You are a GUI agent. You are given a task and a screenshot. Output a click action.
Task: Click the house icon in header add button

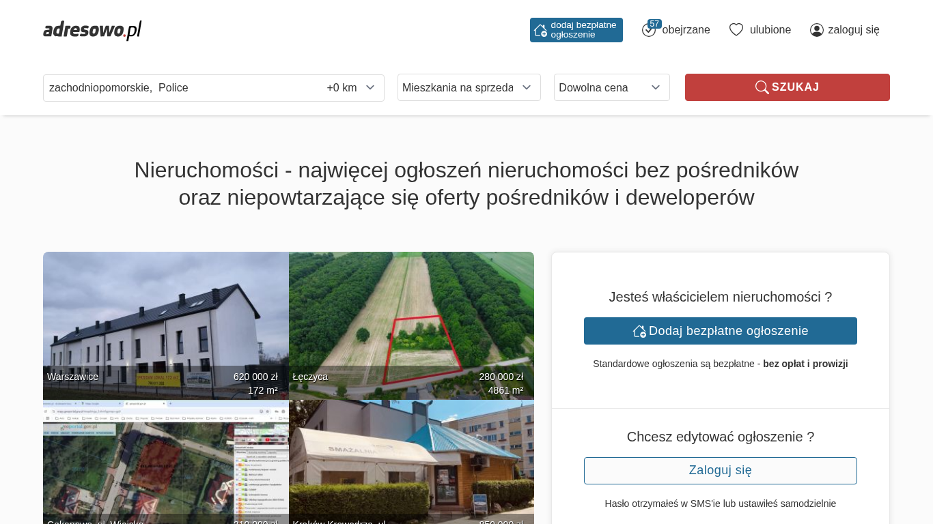point(540,30)
